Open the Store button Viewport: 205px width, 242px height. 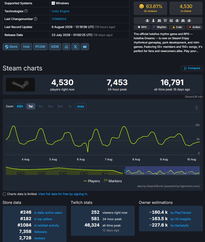11,47
